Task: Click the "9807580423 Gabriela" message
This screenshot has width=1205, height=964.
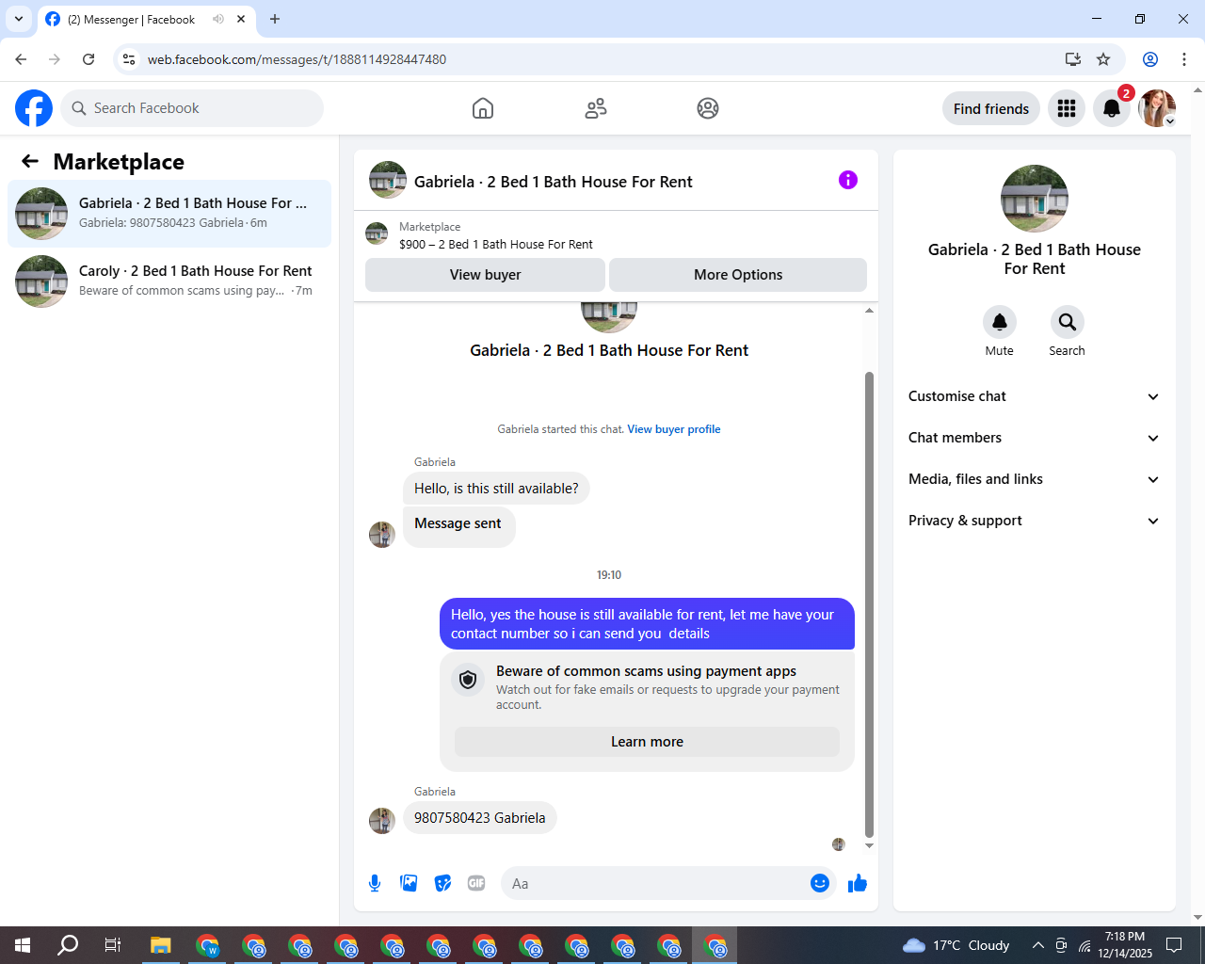Action: pos(480,818)
